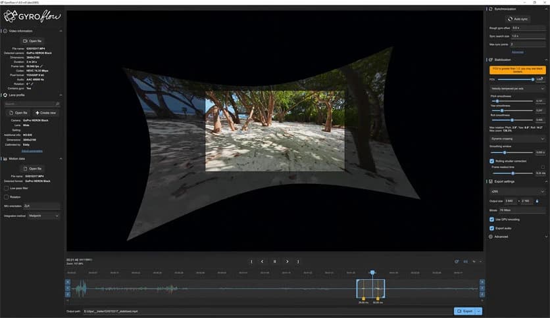Focus the IMU orientation field
This screenshot has width=550, height=318.
click(42, 206)
